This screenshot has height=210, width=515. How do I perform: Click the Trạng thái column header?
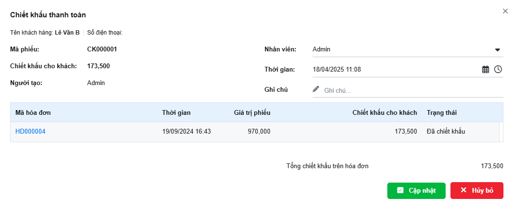(442, 113)
